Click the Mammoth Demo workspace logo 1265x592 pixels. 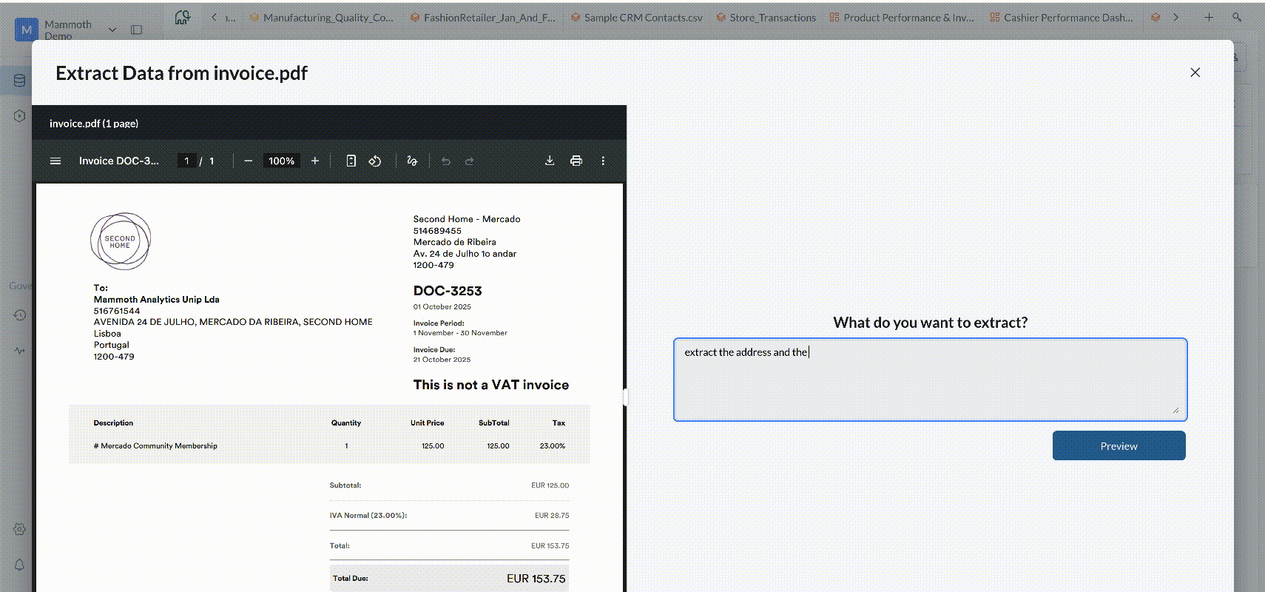[x=27, y=30]
